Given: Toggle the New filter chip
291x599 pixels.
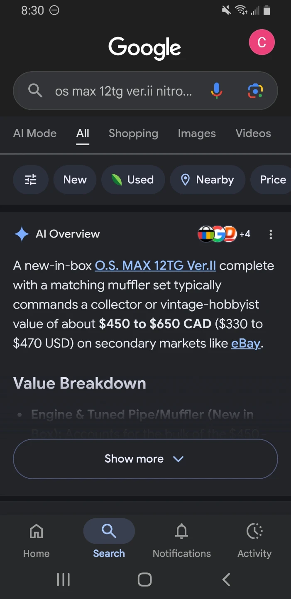Looking at the screenshot, I should pos(75,180).
